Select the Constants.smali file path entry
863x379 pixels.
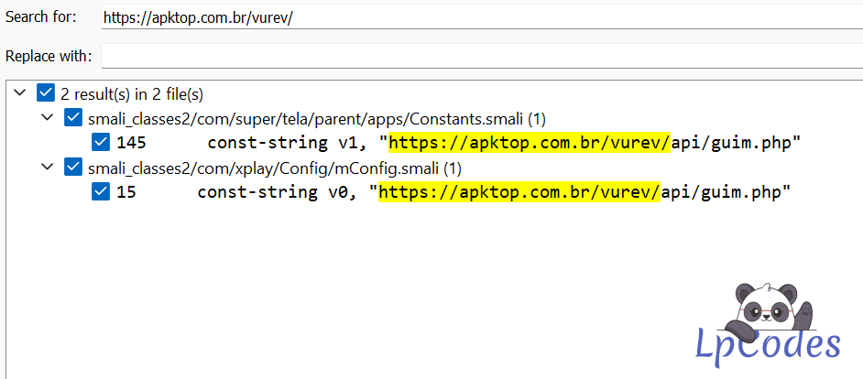pyautogui.click(x=316, y=118)
